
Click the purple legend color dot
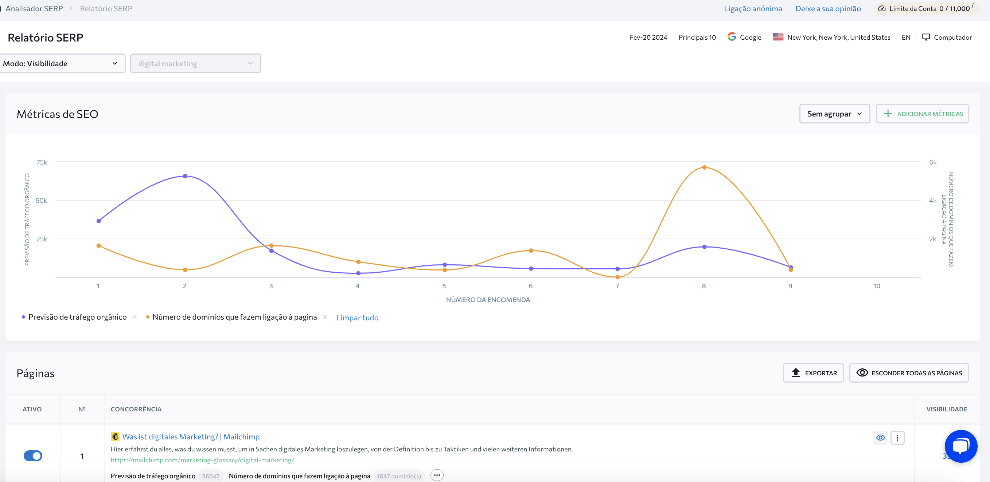click(x=23, y=317)
